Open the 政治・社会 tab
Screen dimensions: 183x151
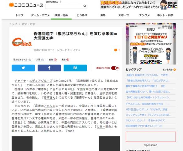[61, 15]
